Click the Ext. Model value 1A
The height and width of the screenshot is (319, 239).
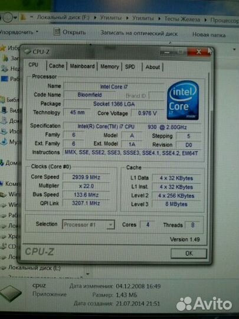(132, 144)
